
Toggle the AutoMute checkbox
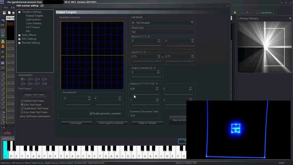point(258,13)
